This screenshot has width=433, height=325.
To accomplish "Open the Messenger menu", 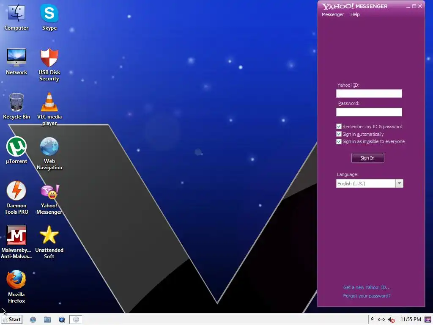I will pos(332,14).
